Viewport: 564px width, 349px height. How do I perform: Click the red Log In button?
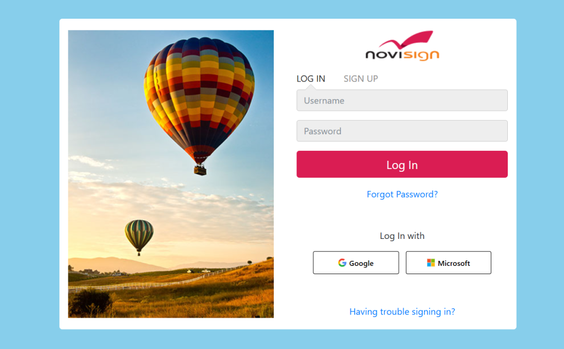tap(402, 164)
